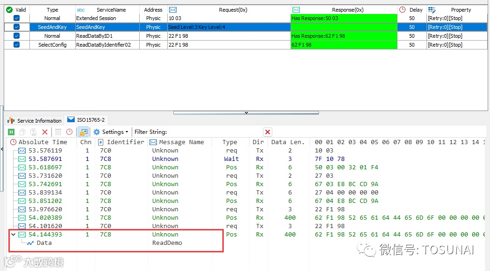
Task: Click the Delay column header
Action: 412,10
